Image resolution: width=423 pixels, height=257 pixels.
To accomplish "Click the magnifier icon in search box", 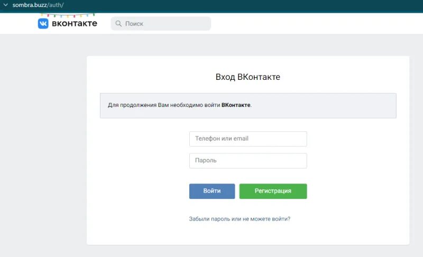I will click(118, 23).
